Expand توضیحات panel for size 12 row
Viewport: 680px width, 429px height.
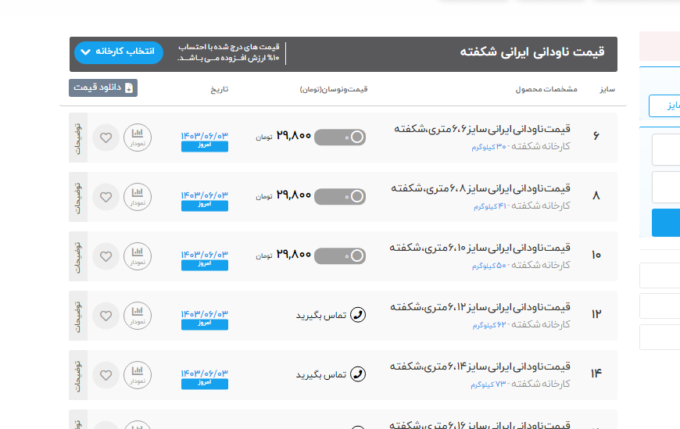[x=78, y=315]
